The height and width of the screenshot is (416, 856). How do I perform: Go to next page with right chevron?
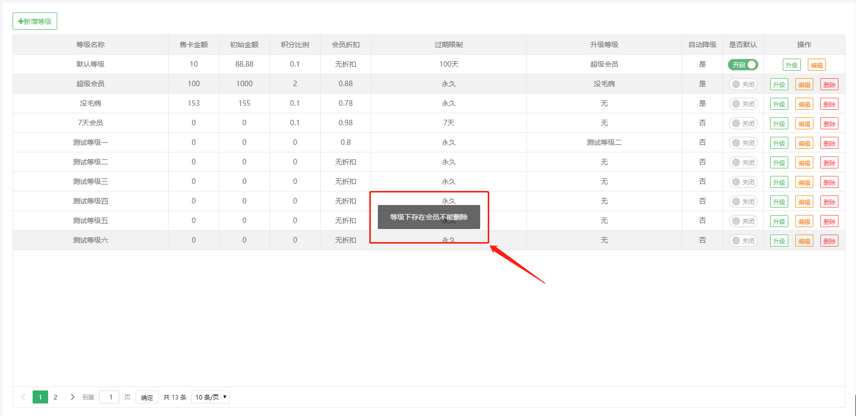[x=72, y=397]
